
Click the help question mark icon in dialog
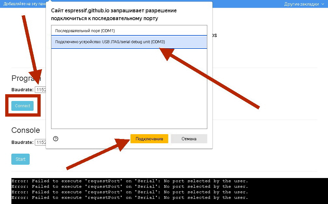[x=56, y=139]
